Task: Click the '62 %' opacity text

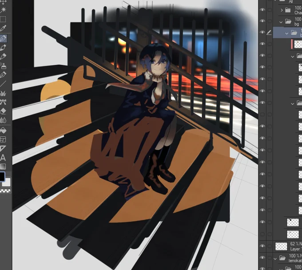Action: tap(295, 244)
